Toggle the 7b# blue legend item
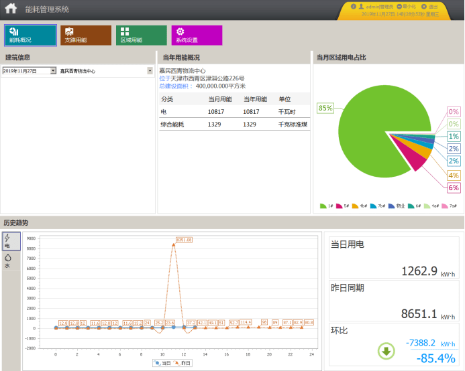The width and height of the screenshot is (465, 371). click(378, 206)
